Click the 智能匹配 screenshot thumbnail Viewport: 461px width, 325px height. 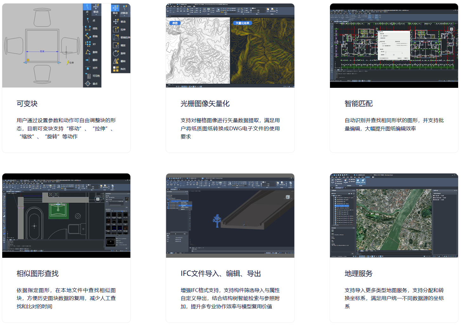tap(394, 46)
